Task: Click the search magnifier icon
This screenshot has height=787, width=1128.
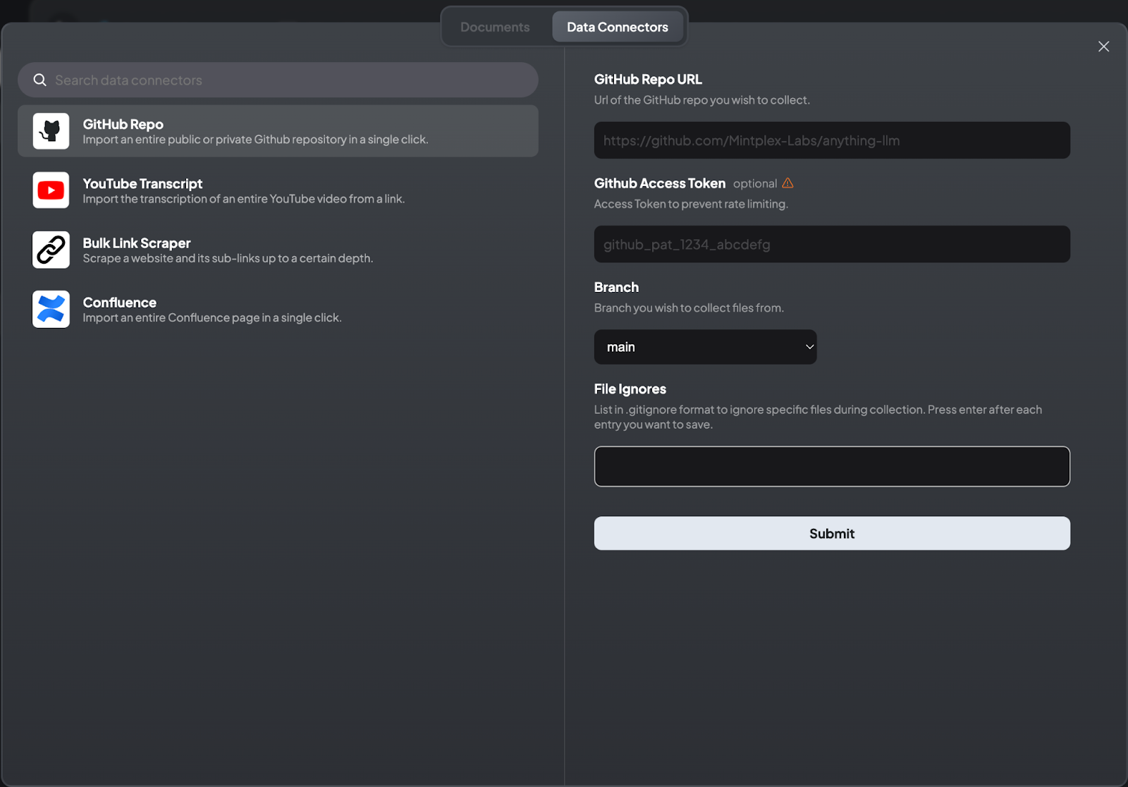Action: (x=40, y=80)
